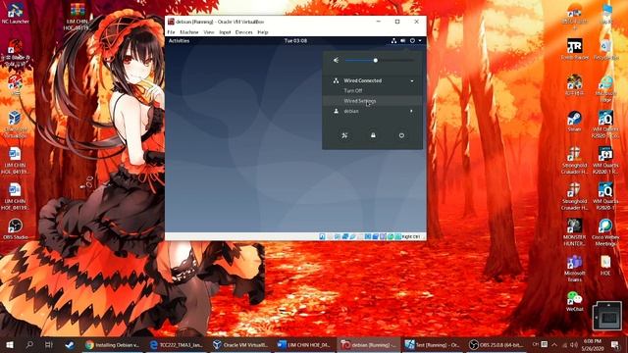628x353 pixels.
Task: Select Turn Off under Wired Connected
Action: pyautogui.click(x=353, y=91)
